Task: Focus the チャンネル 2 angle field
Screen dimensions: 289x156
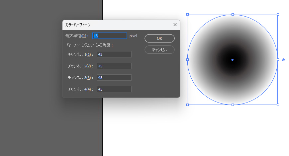Action: pyautogui.click(x=114, y=66)
